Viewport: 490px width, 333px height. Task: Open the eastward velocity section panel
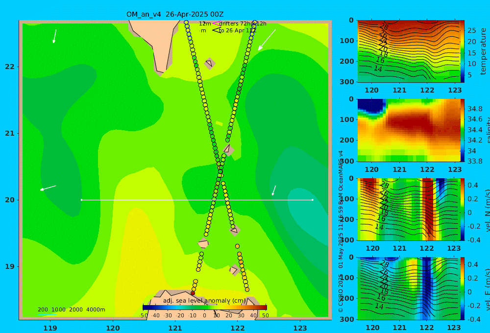pyautogui.click(x=409, y=288)
